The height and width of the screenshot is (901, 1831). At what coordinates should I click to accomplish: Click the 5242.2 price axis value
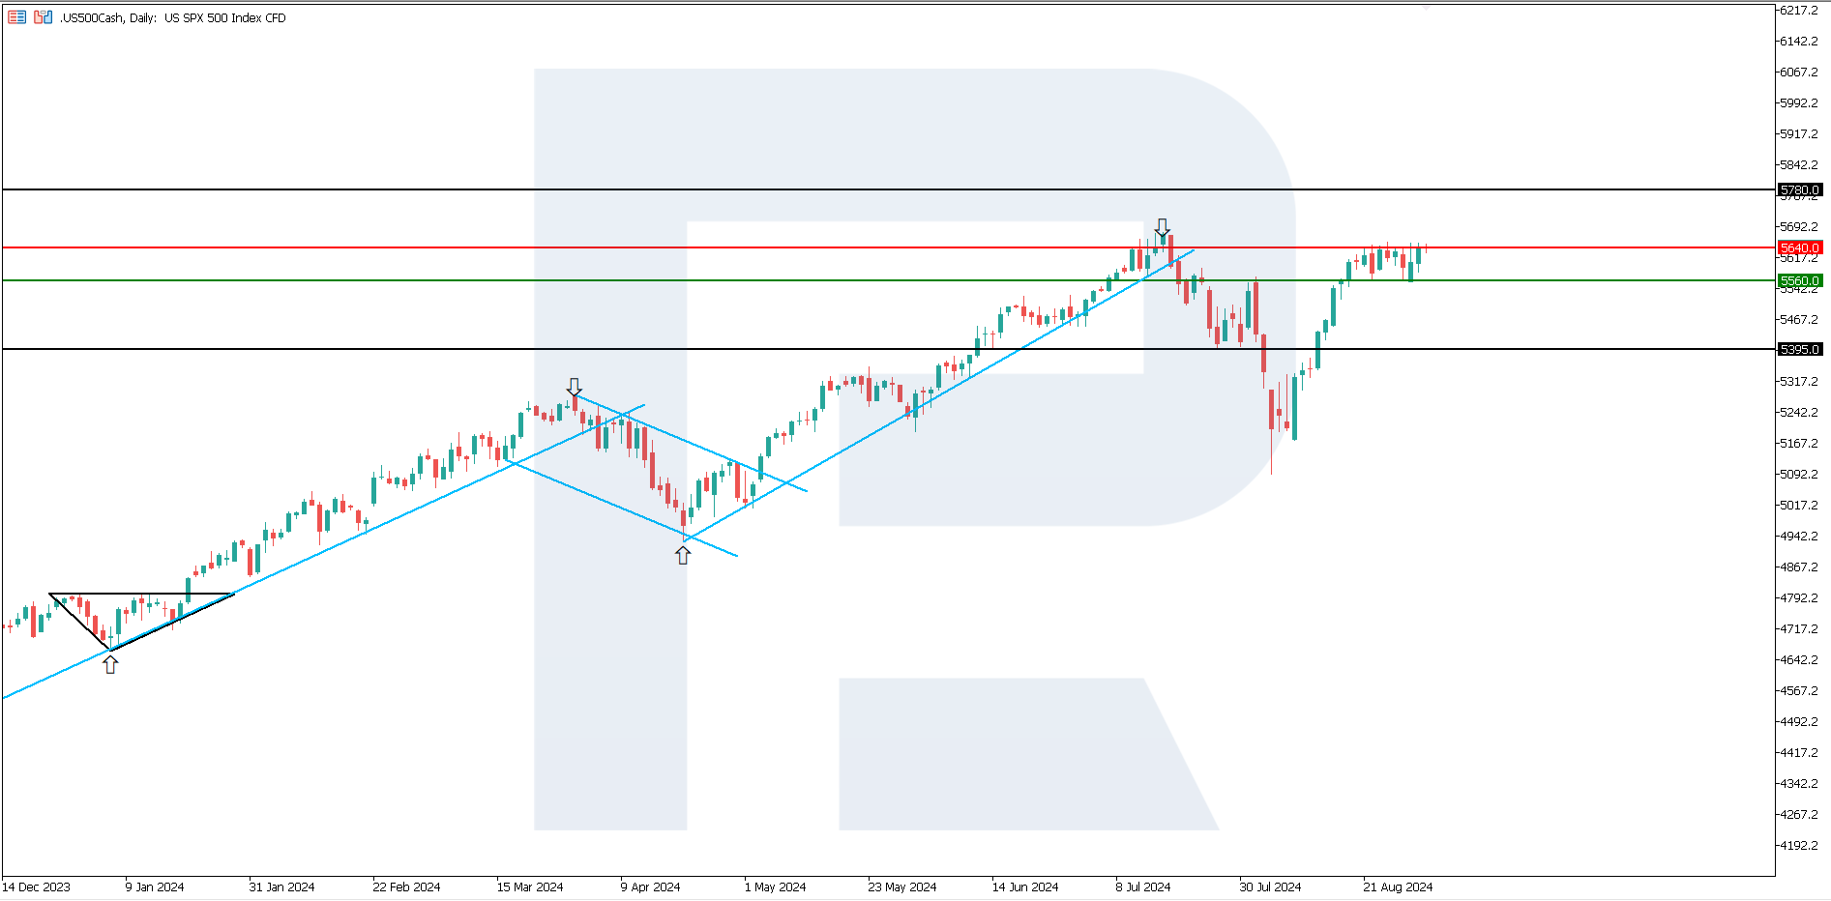1799,413
